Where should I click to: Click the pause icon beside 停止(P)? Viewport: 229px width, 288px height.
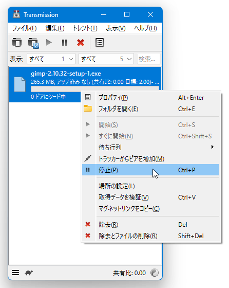(x=88, y=170)
